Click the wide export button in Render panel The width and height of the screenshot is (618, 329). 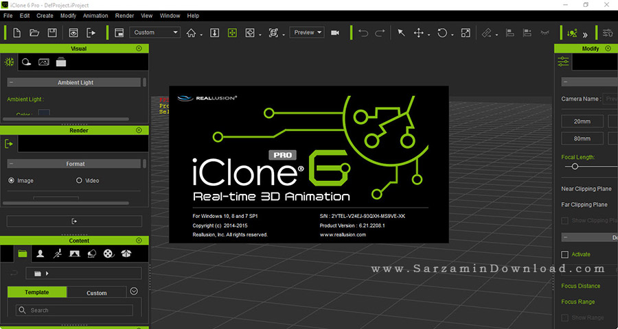pyautogui.click(x=74, y=221)
